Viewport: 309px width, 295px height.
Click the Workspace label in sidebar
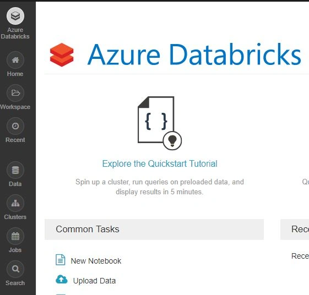pos(15,107)
